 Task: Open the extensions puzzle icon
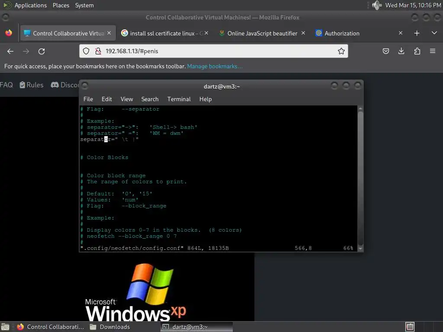click(x=417, y=51)
